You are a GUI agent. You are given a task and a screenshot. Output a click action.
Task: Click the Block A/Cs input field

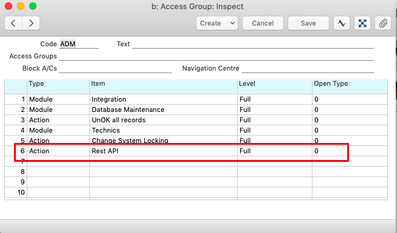(116, 68)
